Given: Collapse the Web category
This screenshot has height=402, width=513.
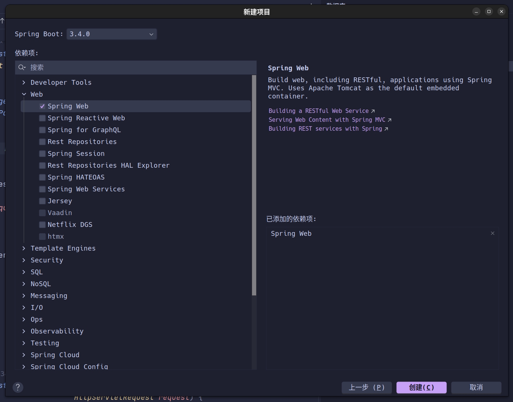Looking at the screenshot, I should coord(24,94).
